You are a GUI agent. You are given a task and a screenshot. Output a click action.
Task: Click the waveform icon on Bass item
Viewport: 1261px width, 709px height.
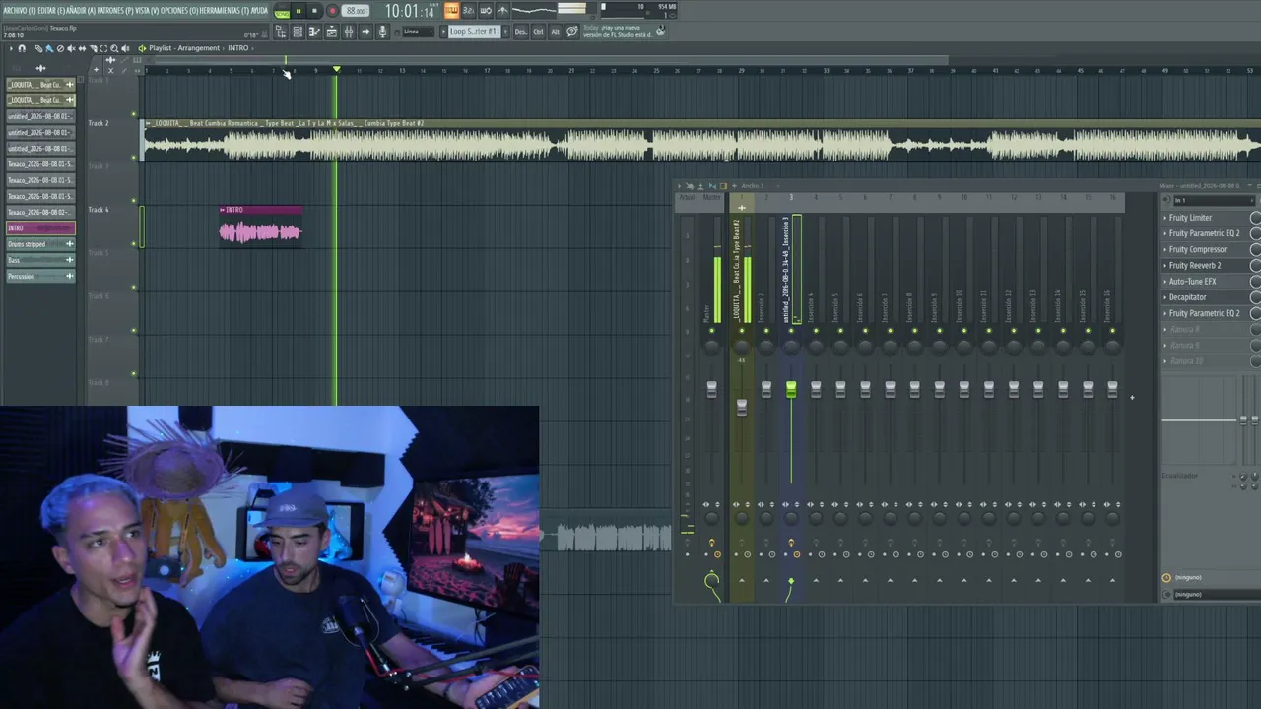click(x=69, y=260)
